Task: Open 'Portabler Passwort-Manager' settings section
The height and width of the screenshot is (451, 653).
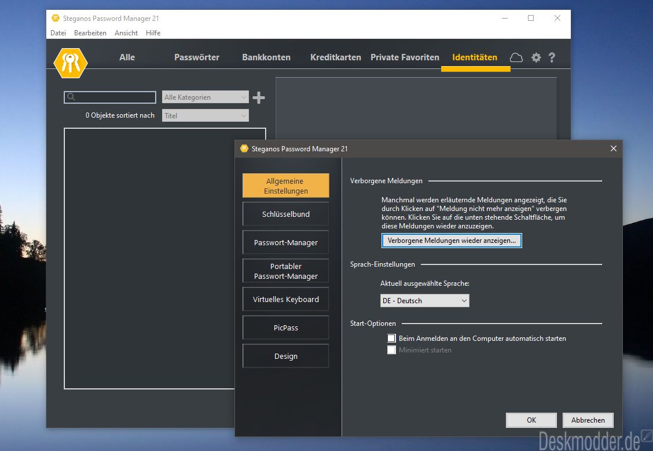Action: pyautogui.click(x=286, y=271)
